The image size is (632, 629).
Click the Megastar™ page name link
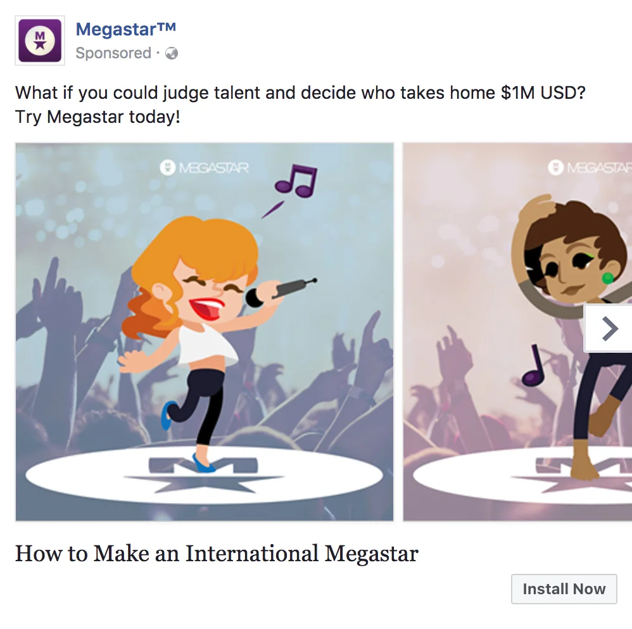point(126,29)
